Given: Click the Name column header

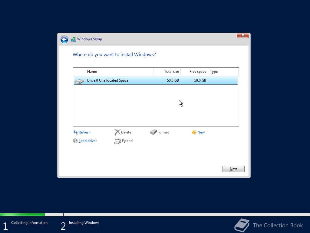Looking at the screenshot, I should coord(119,72).
